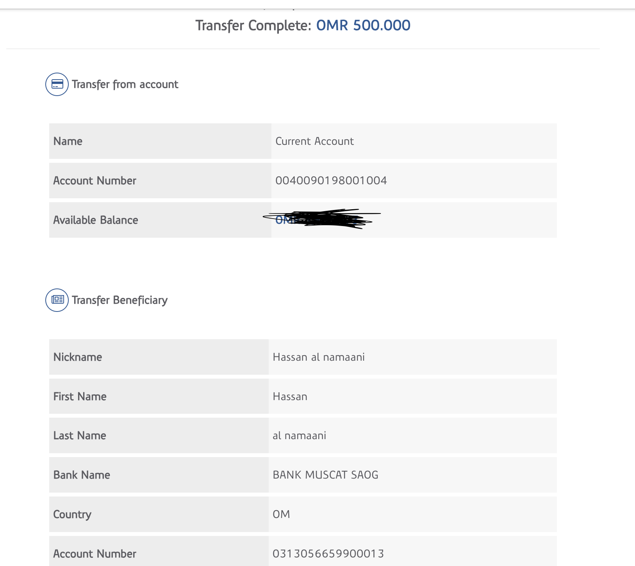Select the Transfer from account heading
Screen dimensions: 635x566
(125, 84)
